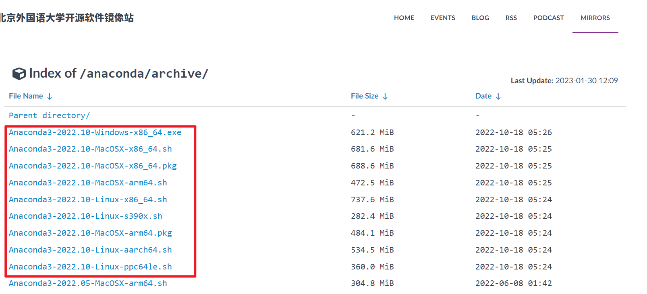This screenshot has height=294, width=647.
Task: Select the 534.5 MiB size value
Action: coord(372,250)
